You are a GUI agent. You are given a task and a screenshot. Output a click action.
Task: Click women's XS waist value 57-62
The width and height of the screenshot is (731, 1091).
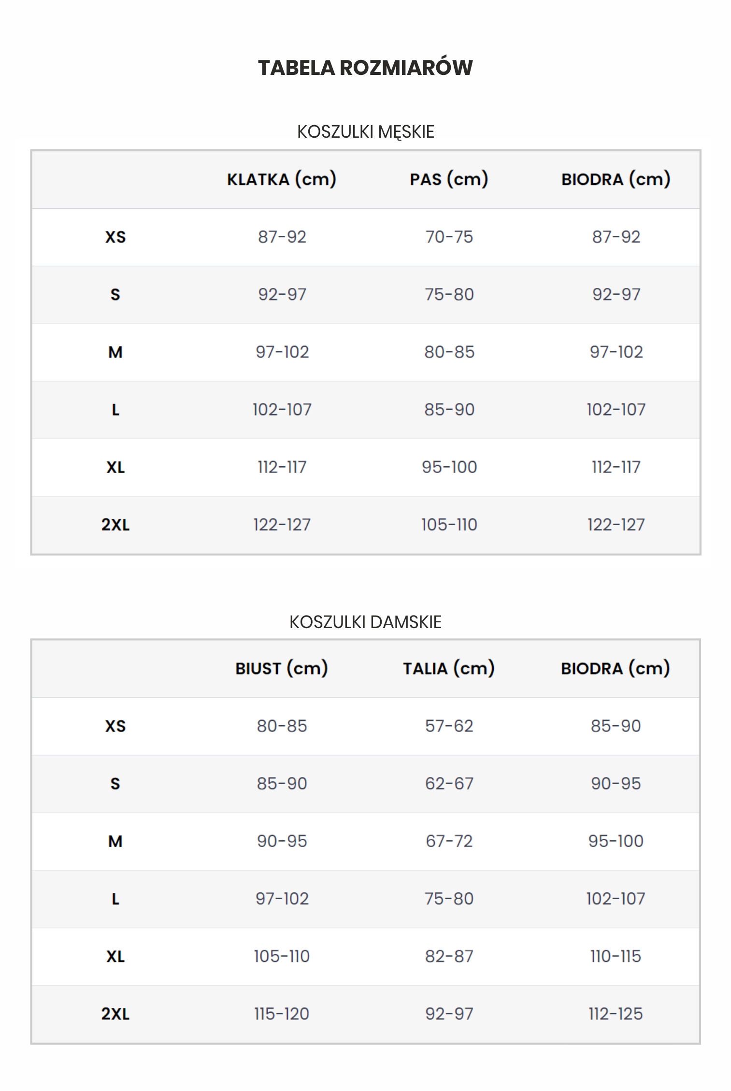pos(449,726)
